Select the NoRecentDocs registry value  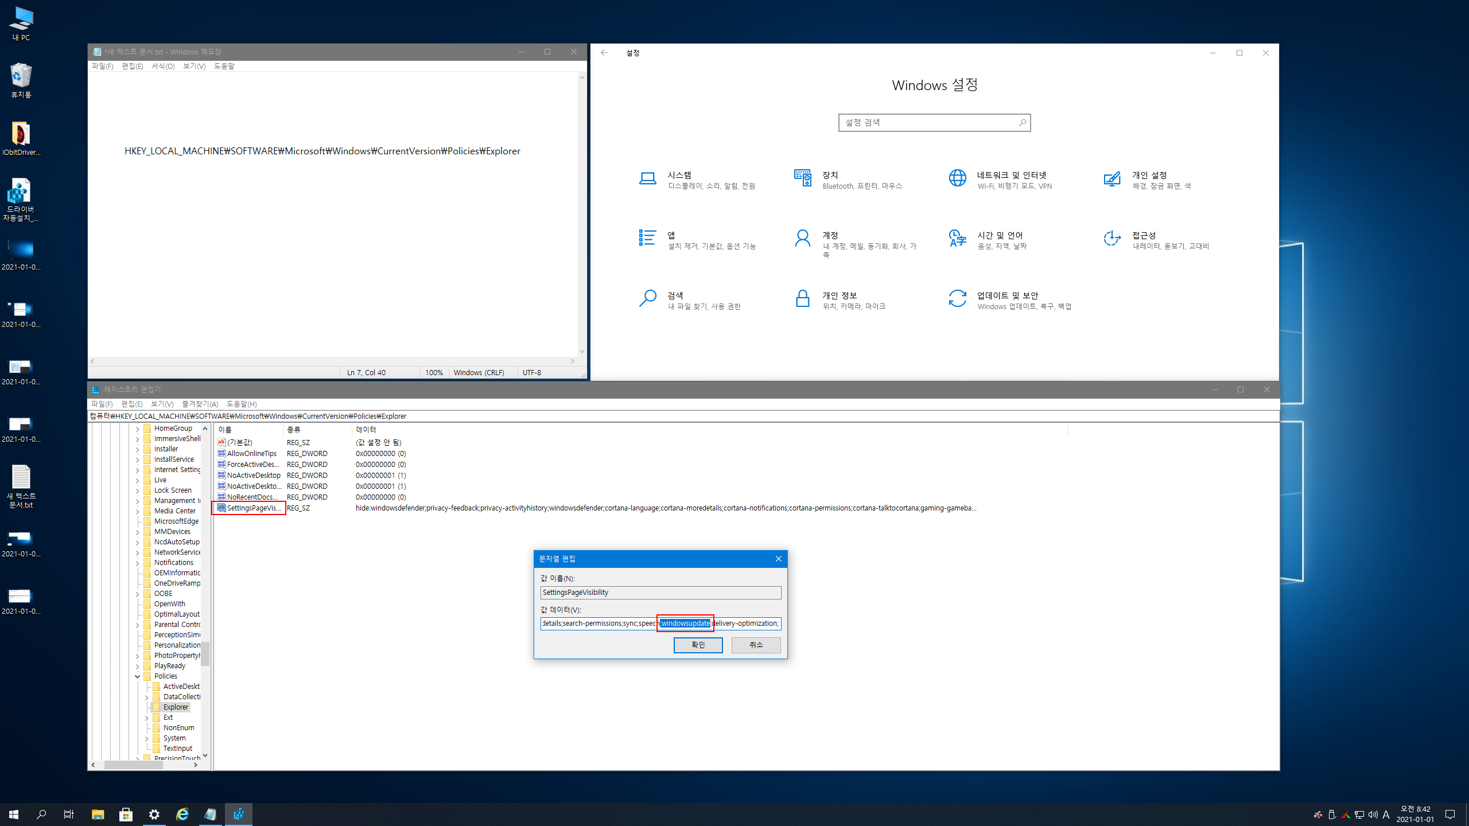252,497
